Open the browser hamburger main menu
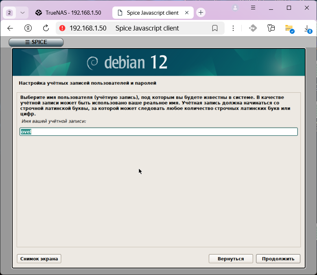This screenshot has width=317, height=275. click(253, 8)
